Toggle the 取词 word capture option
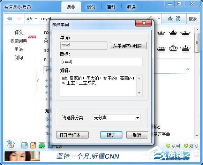Screen dimensions: 203x165 tap(173, 146)
